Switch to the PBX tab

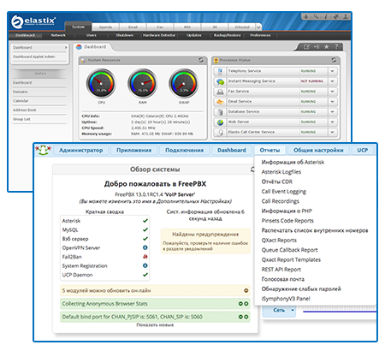(x=187, y=27)
